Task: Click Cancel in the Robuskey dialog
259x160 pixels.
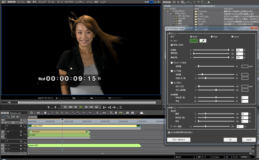Action: point(249,140)
